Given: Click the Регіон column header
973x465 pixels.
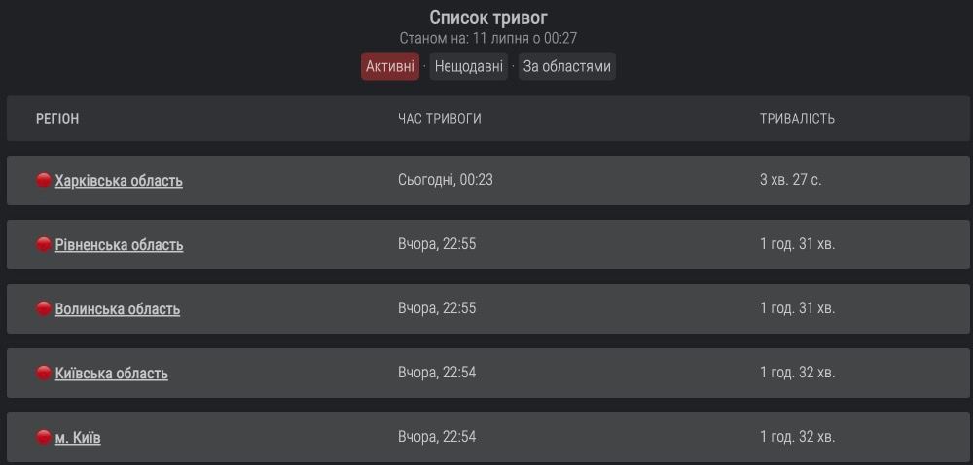Looking at the screenshot, I should coord(57,119).
